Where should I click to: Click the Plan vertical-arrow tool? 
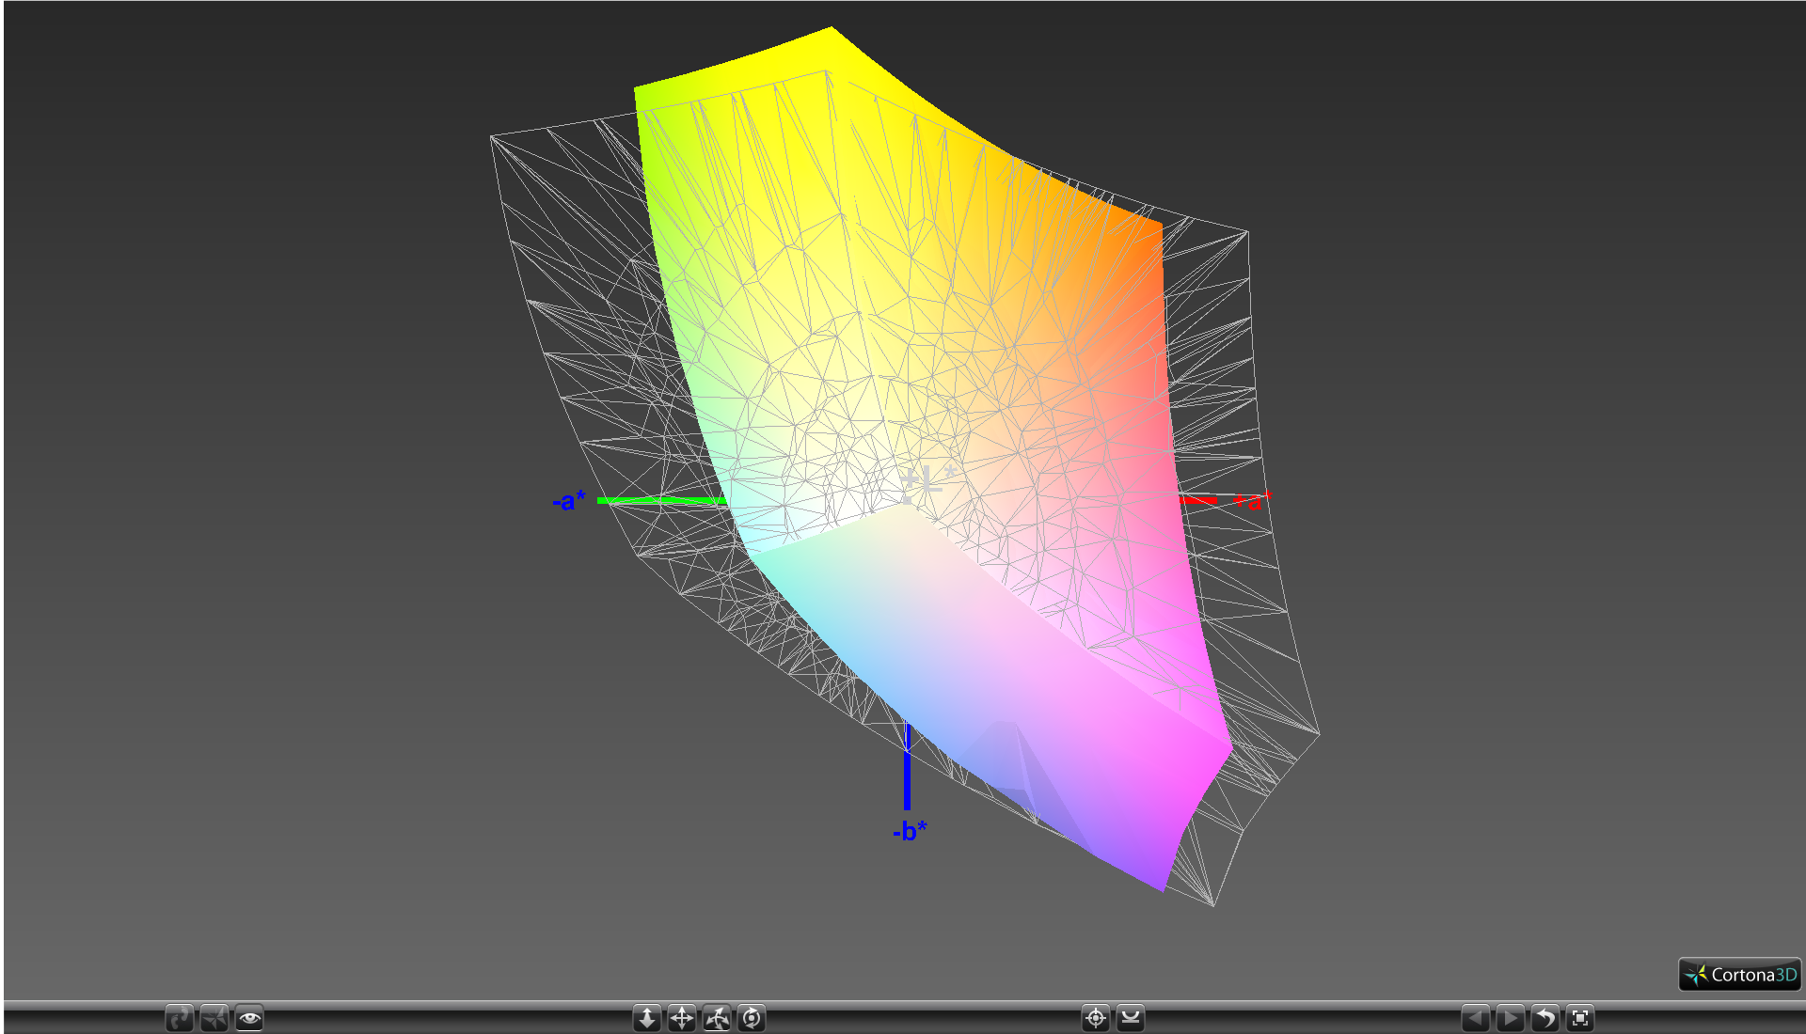pyautogui.click(x=647, y=1018)
